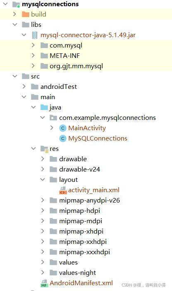Click the mysqlconnections module folder icon
This screenshot has width=172, height=291.
click(16, 4)
